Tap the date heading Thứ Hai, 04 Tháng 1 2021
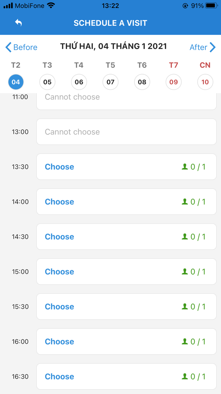 113,46
